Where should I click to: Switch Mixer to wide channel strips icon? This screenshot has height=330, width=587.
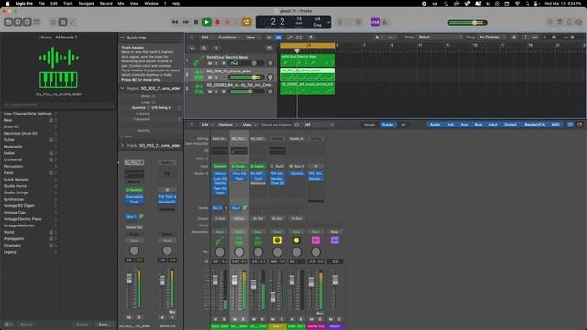tap(580, 125)
